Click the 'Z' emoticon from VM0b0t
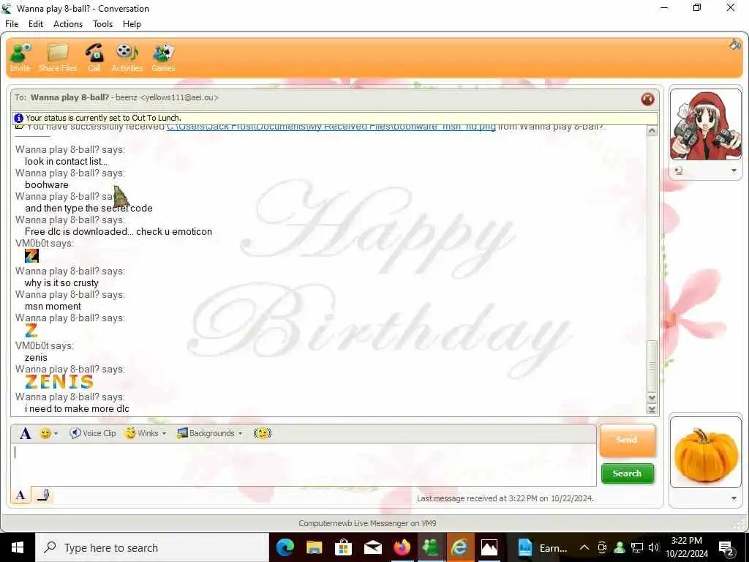749x562 pixels. 31,256
